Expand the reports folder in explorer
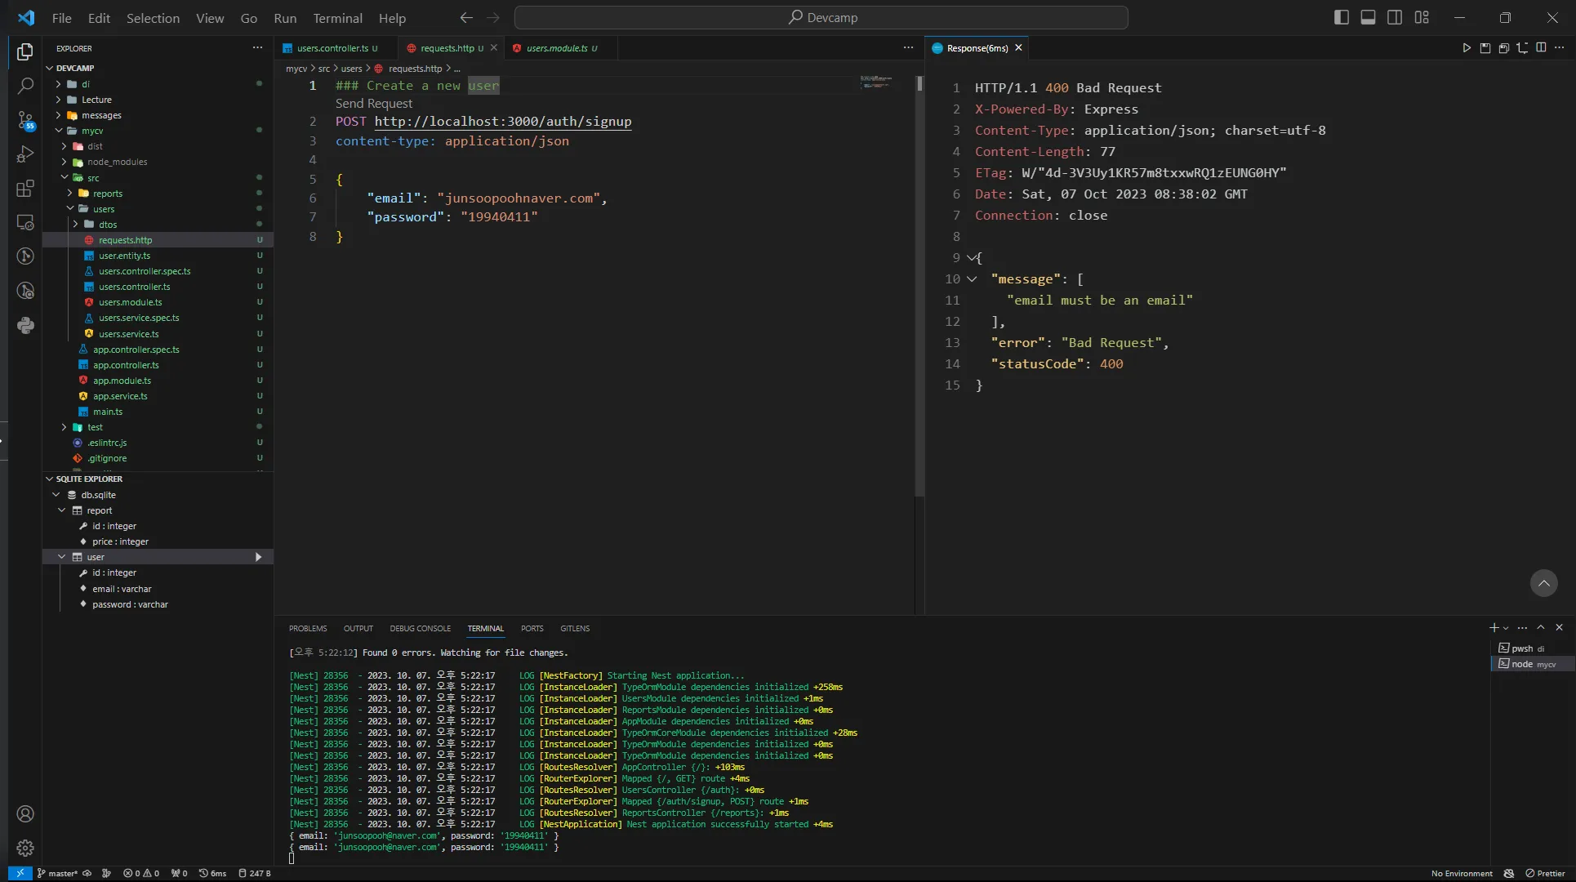This screenshot has width=1576, height=882. (107, 194)
